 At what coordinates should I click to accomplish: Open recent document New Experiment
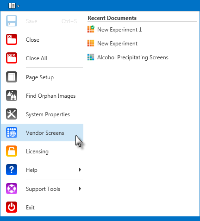112,44
